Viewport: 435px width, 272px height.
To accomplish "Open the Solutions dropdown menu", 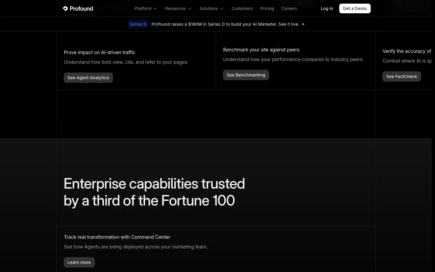I will point(211,8).
